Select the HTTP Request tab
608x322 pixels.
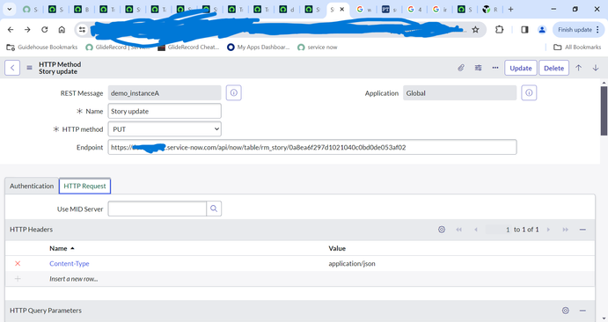[84, 186]
